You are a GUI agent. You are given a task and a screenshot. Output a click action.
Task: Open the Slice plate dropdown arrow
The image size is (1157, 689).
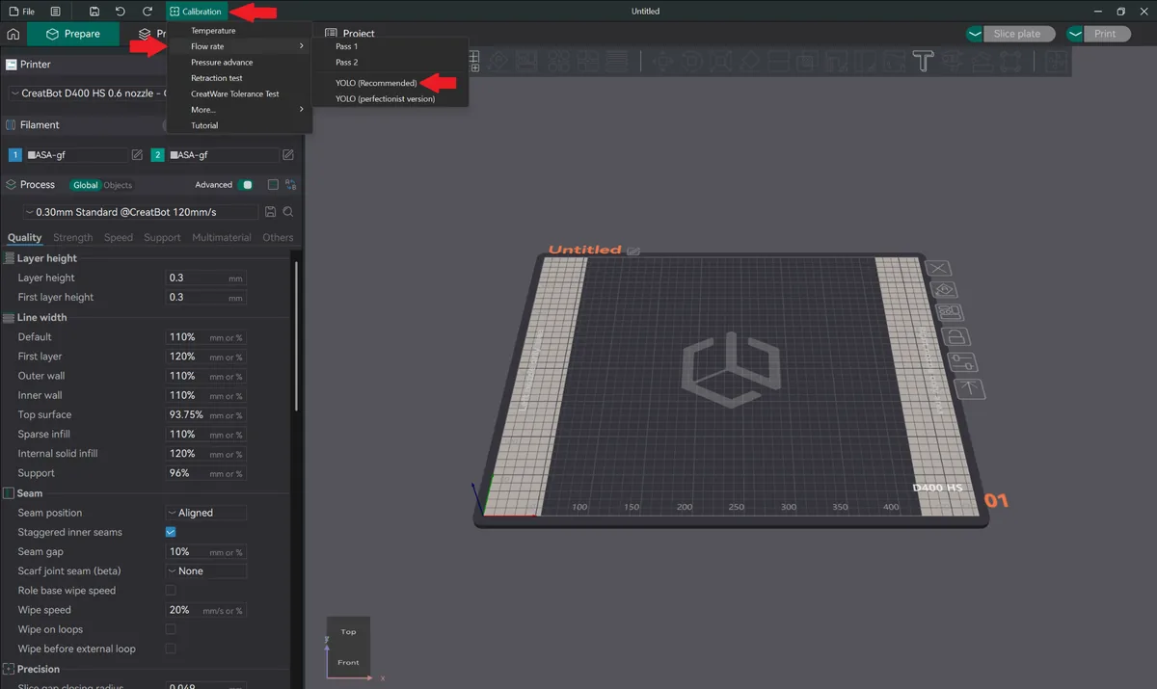(x=975, y=34)
